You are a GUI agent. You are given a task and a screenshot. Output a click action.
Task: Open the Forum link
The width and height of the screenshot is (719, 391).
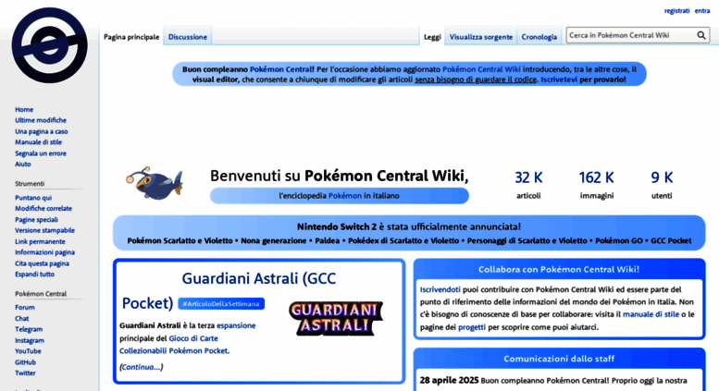click(x=24, y=307)
